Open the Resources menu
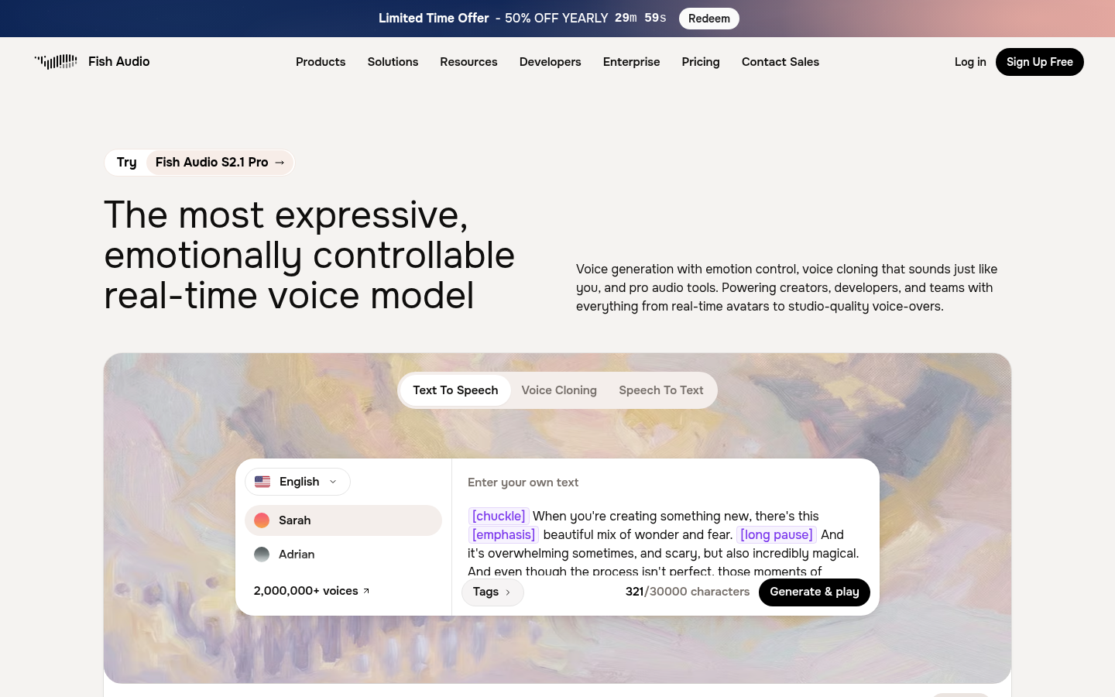The height and width of the screenshot is (697, 1115). point(468,62)
